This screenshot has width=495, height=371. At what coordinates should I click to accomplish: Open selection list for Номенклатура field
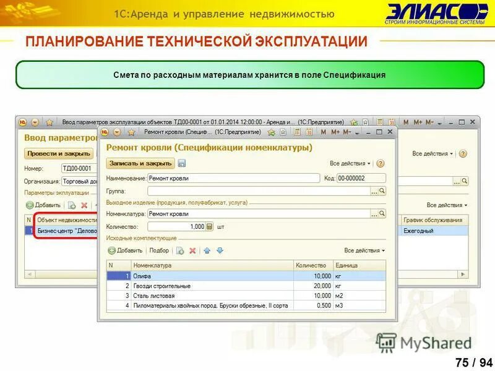374,214
